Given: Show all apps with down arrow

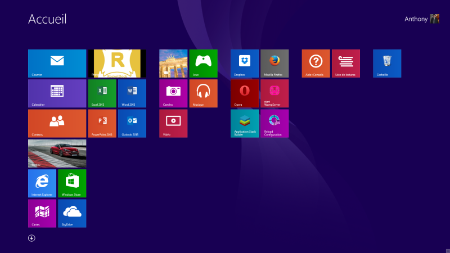Looking at the screenshot, I should [31, 238].
